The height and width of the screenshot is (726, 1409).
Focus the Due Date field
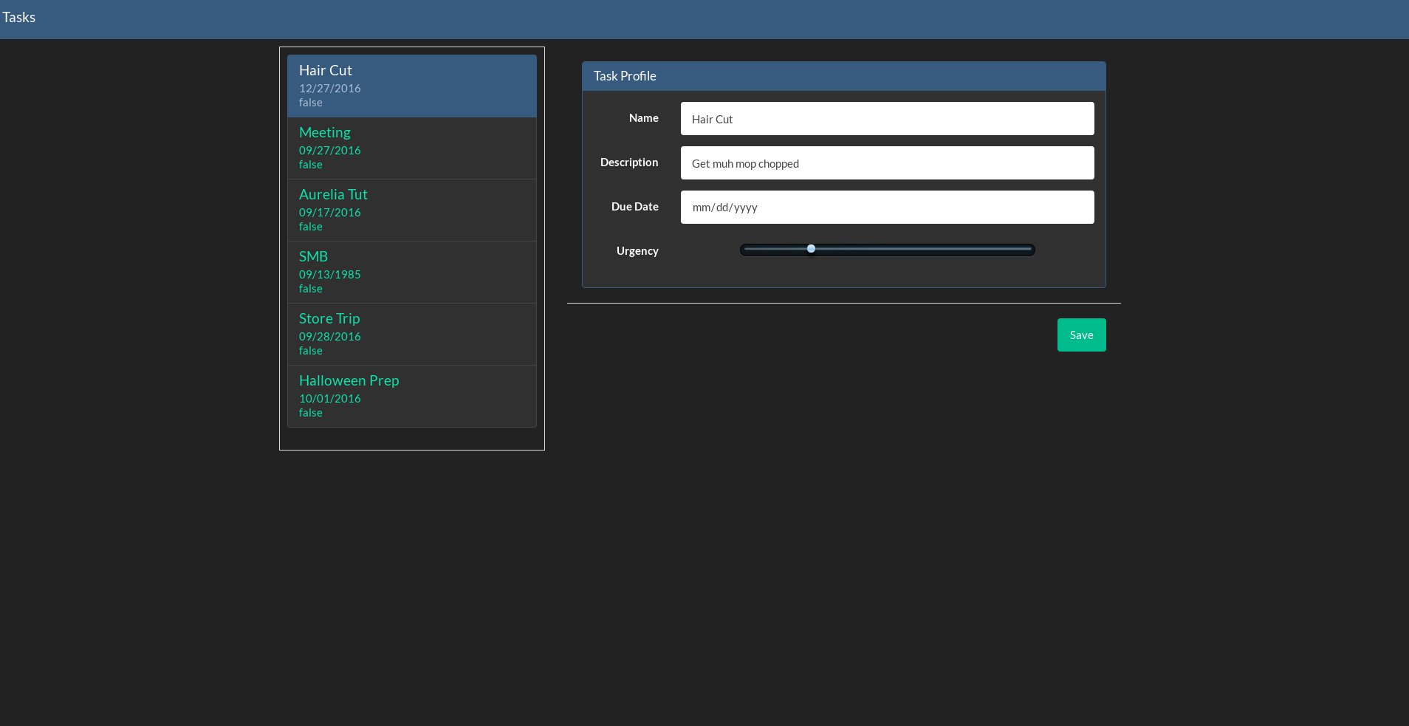pos(887,207)
